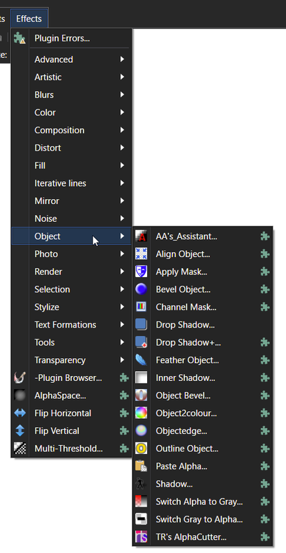
Task: Click the Inner Shadow icon
Action: pos(141,377)
